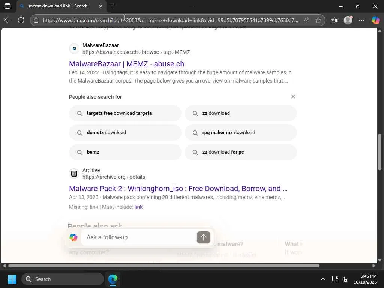Click the Must include link option
The width and height of the screenshot is (384, 288).
(x=138, y=207)
